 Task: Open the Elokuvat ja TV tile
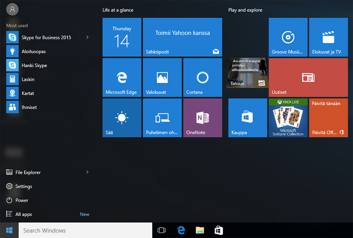328,37
